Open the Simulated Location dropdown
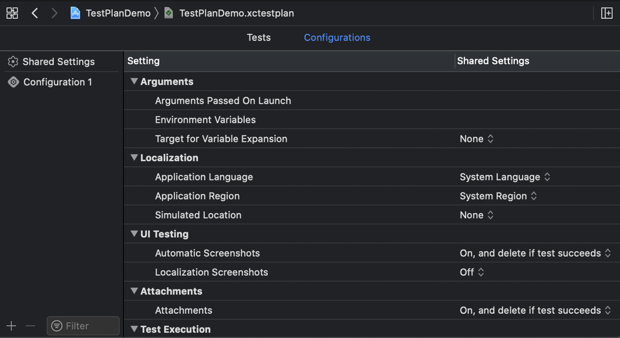Image resolution: width=620 pixels, height=338 pixels. tap(477, 215)
